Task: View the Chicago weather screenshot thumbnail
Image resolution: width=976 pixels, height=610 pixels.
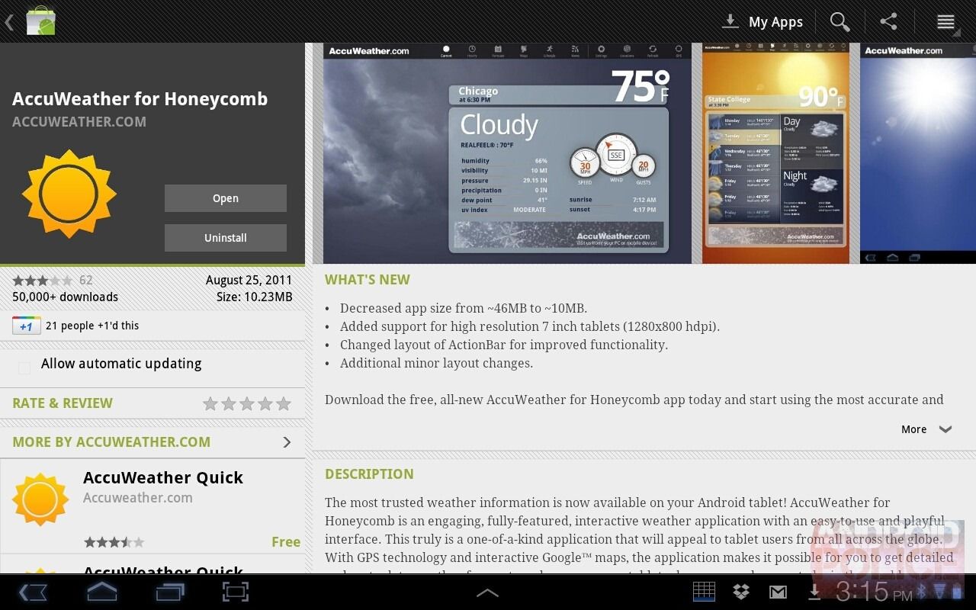Action: [506, 152]
